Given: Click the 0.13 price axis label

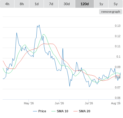Looking at the screenshot, I should 118,26.
